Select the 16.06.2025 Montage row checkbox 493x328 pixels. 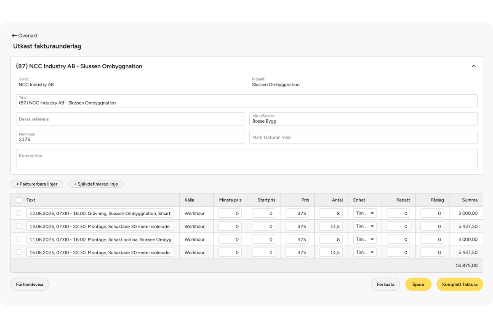point(18,253)
